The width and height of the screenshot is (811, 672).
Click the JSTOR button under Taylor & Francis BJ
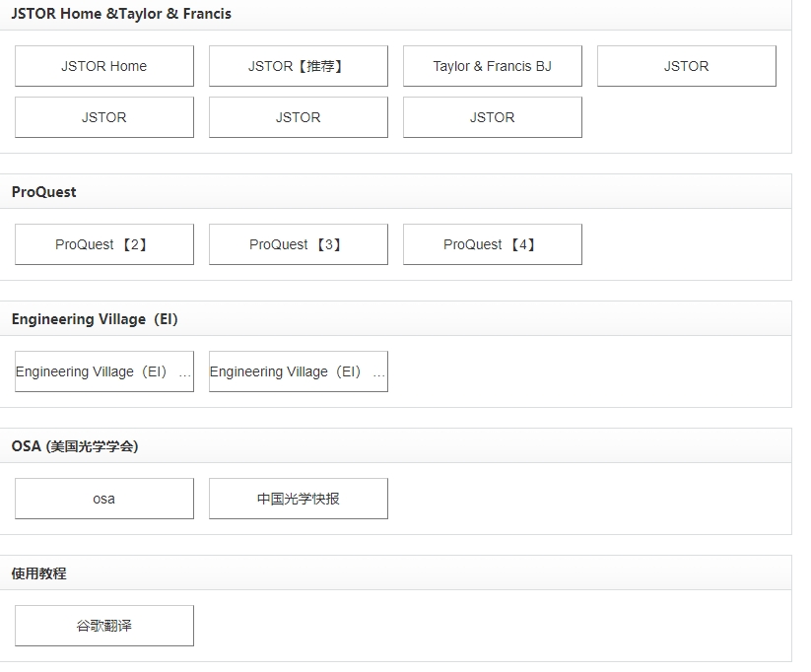[493, 117]
